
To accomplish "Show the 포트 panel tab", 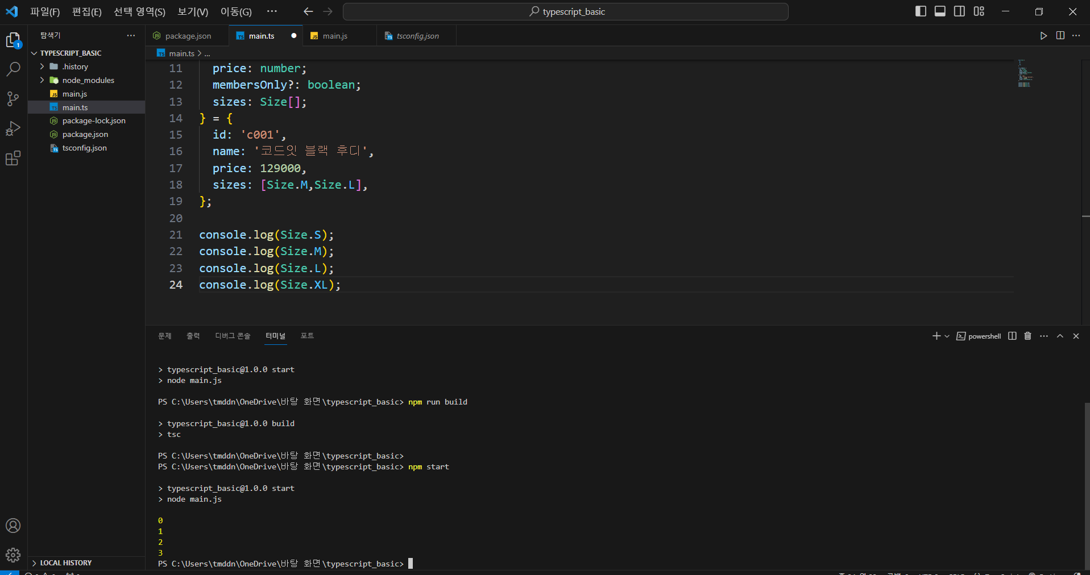I will tap(307, 336).
